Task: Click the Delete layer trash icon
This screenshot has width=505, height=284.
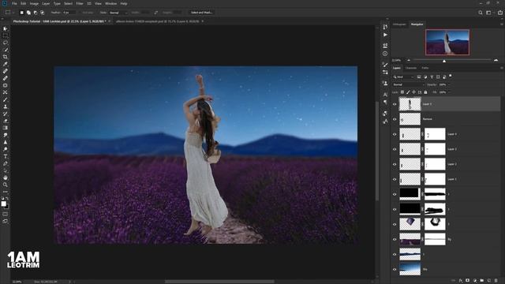Action: coord(496,281)
